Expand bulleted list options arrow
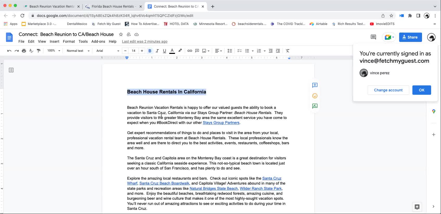This screenshot has width=441, height=214. coord(252,51)
